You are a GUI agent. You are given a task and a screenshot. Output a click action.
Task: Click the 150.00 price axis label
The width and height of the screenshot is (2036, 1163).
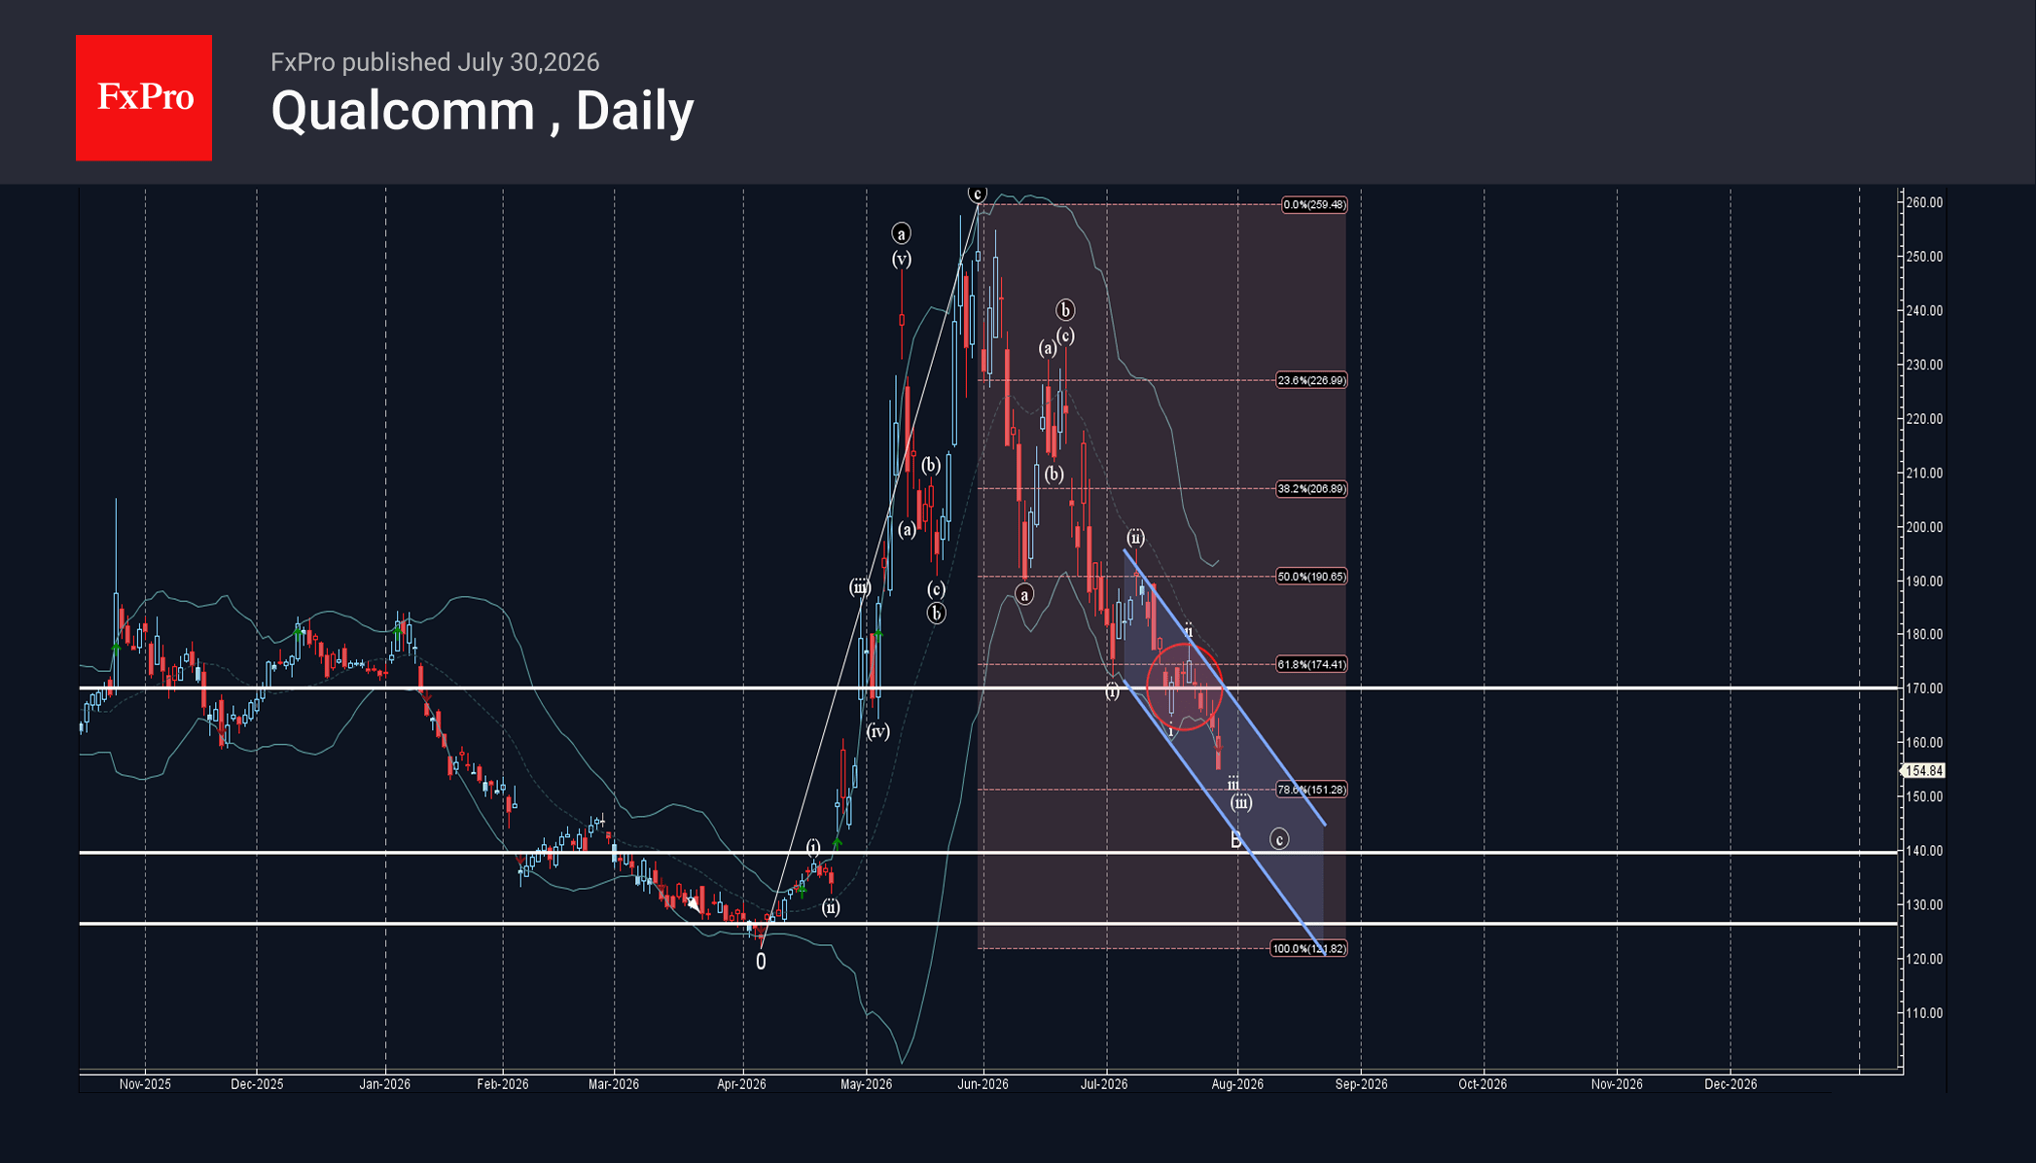point(1924,796)
